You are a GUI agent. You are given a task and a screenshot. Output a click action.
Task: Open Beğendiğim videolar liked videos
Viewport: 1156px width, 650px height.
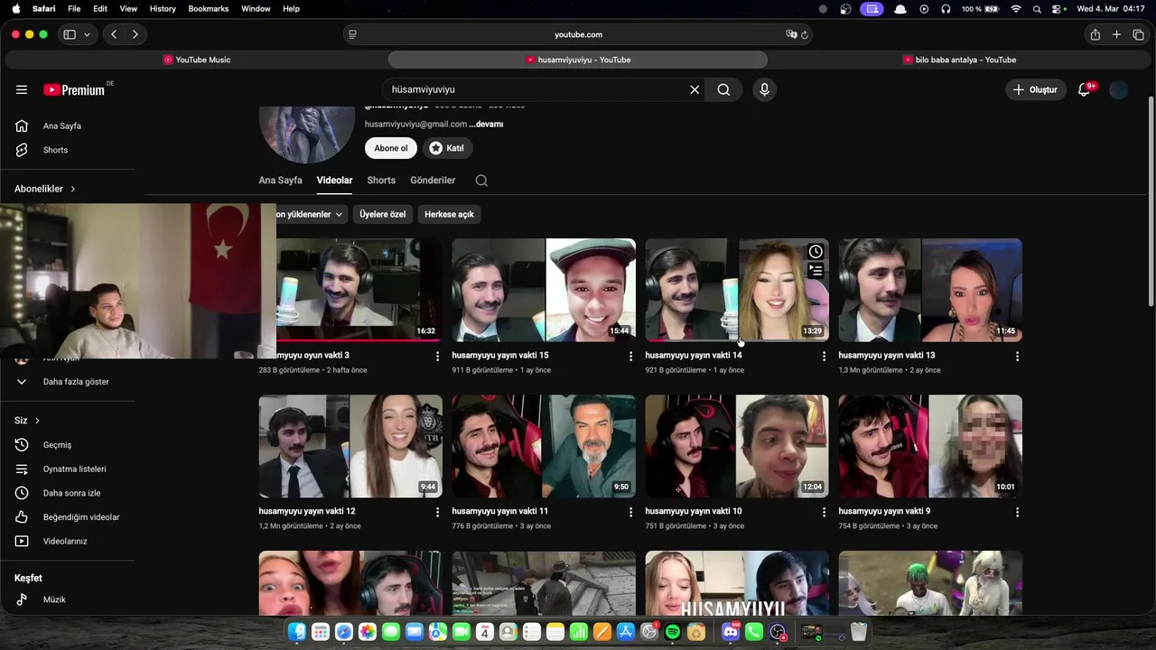(68, 517)
